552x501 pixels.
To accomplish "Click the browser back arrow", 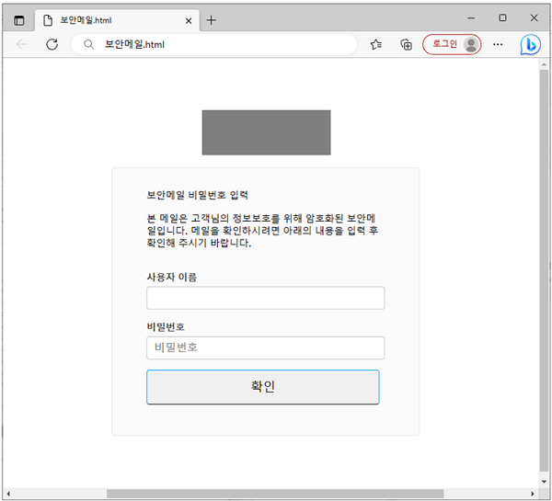I will click(x=22, y=44).
